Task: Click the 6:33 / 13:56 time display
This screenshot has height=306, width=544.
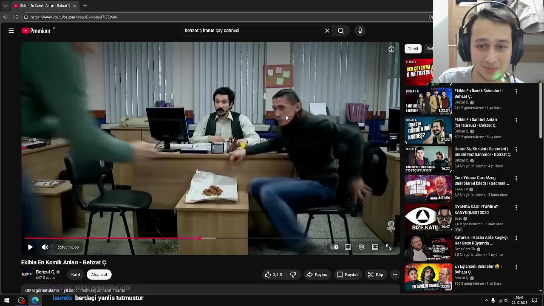Action: click(x=68, y=247)
